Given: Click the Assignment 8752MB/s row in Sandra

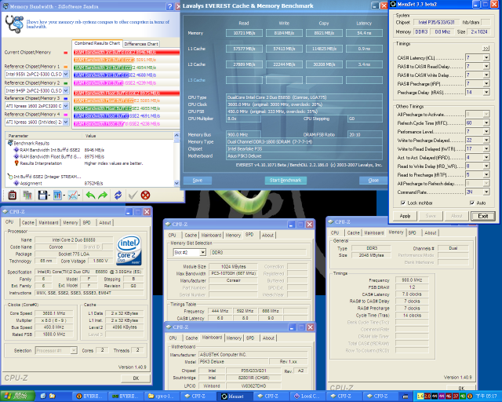Looking at the screenshot, I should click(89, 184).
